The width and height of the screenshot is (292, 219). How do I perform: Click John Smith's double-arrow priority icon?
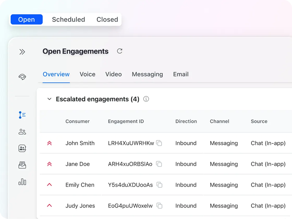coord(49,143)
